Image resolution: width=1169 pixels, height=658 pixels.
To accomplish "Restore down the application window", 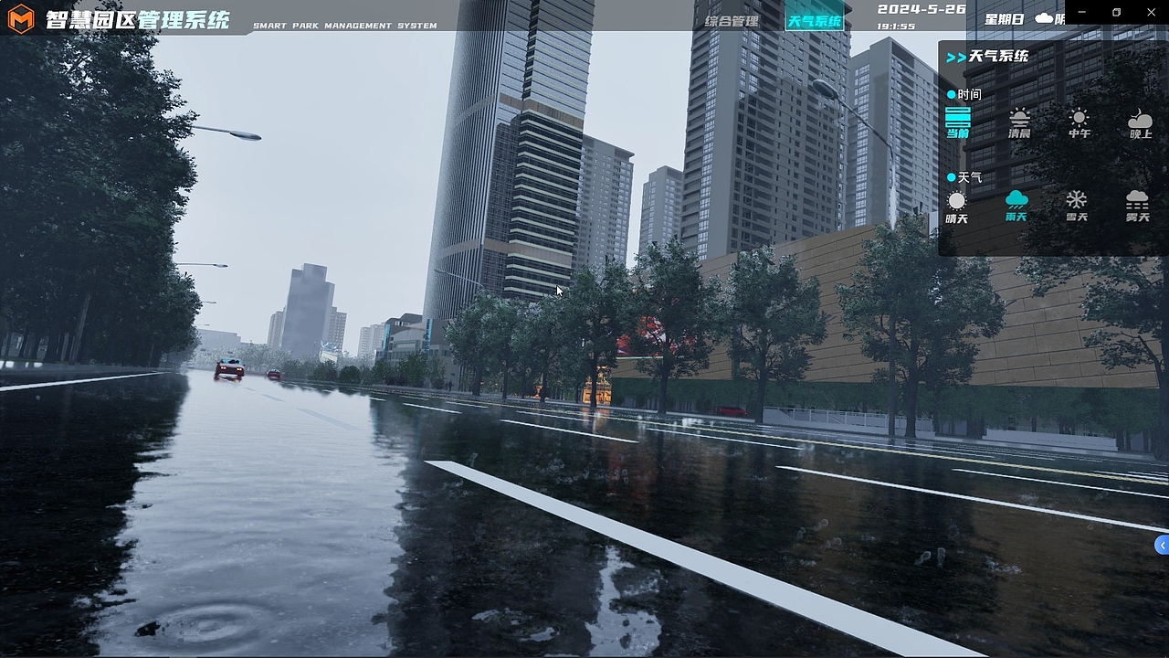I will [1116, 12].
